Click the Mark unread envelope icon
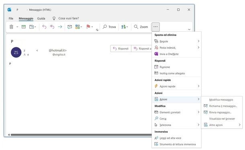 pyautogui.click(x=70, y=27)
